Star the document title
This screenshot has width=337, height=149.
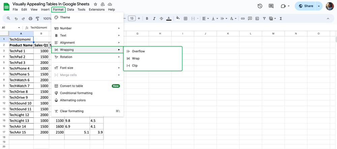pos(95,4)
